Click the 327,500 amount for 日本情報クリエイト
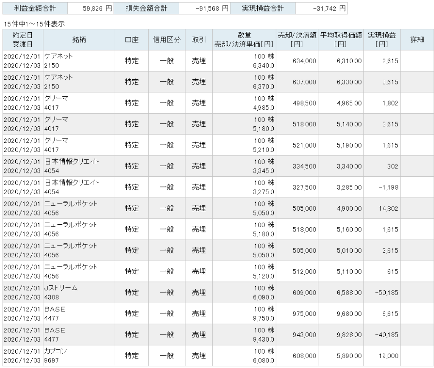The width and height of the screenshot is (434, 368). 304,187
